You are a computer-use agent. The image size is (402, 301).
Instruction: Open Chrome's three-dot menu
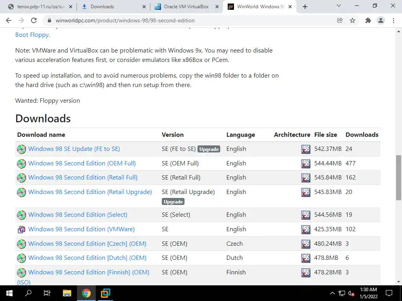point(393,20)
